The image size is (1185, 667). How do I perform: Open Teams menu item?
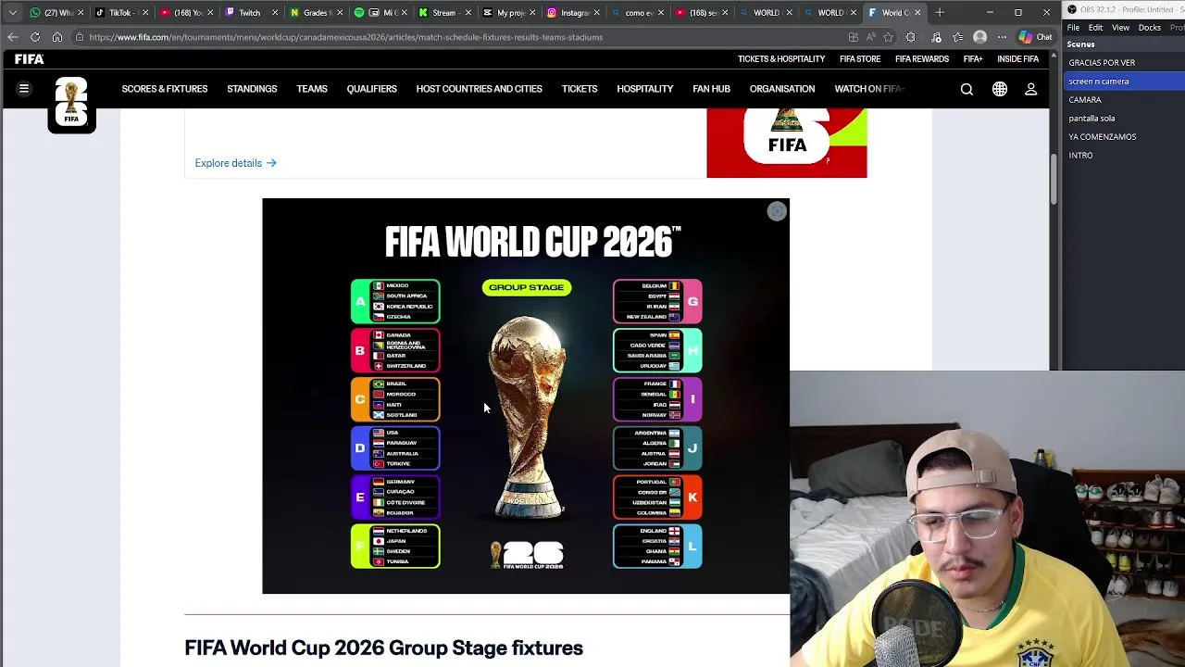[312, 89]
